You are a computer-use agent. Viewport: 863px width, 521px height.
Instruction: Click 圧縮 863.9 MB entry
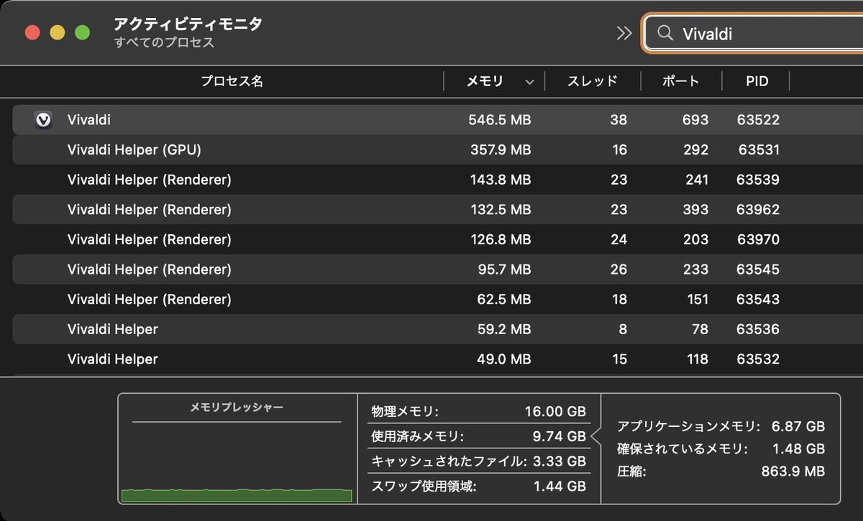[x=721, y=472]
